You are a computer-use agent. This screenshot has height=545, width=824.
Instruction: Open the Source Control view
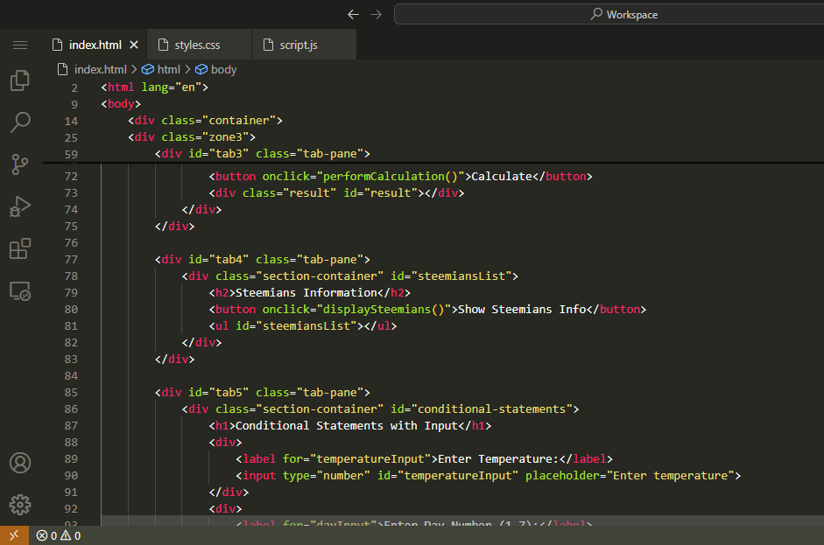[x=20, y=164]
